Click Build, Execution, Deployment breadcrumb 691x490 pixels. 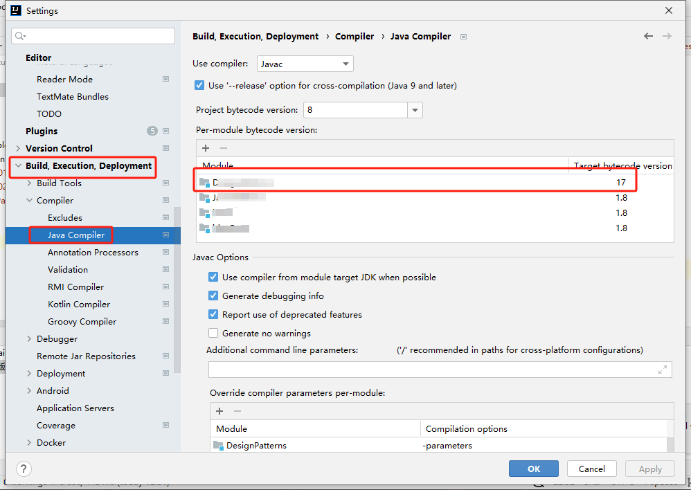(255, 36)
